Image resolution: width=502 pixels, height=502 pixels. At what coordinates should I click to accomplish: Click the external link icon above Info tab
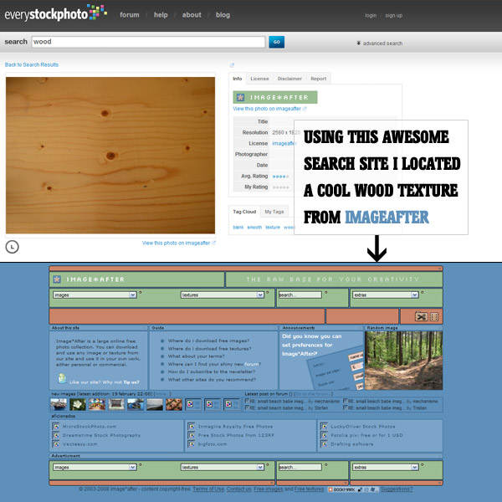(x=232, y=65)
